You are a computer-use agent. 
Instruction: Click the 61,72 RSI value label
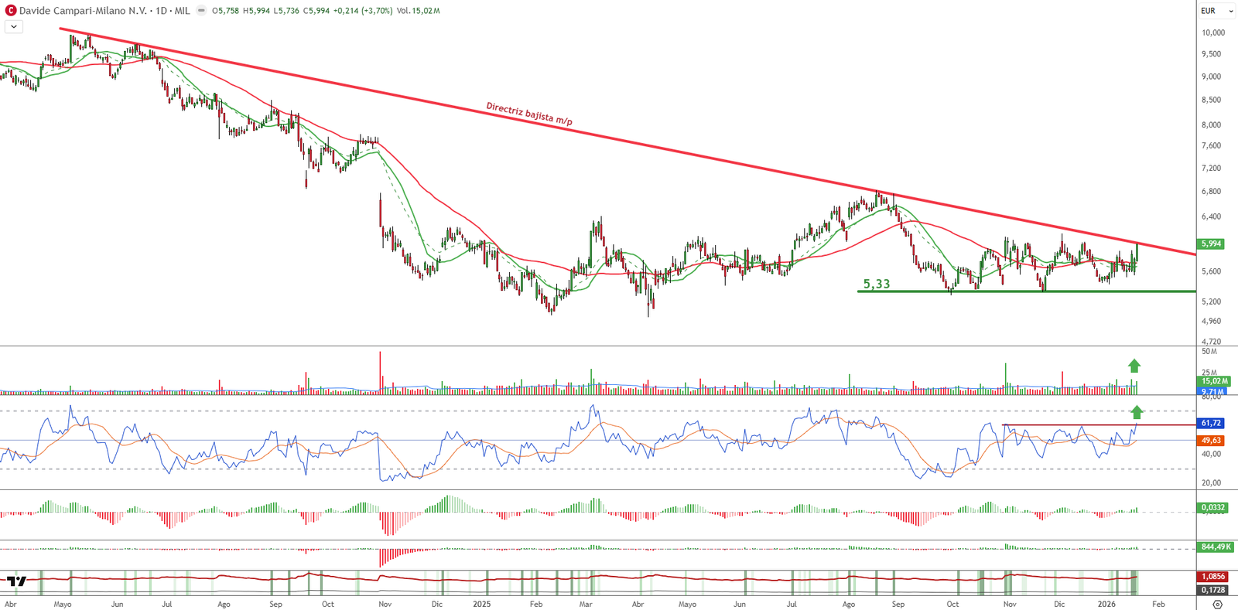1211,423
